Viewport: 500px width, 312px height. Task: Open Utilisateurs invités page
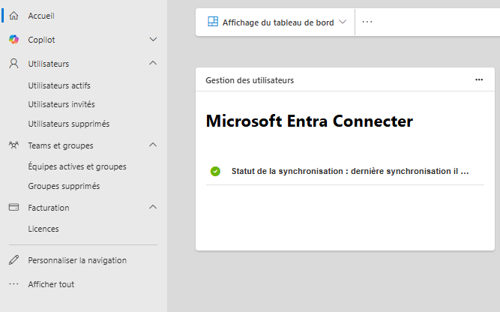(x=61, y=104)
